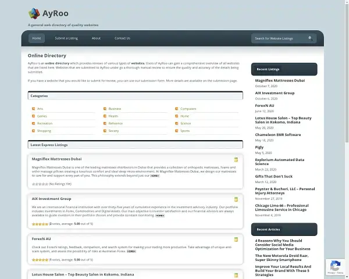Image resolution: width=349 pixels, height=279 pixels.
Task: Click the note icon beside Magniflex Mattresses Dubai
Action: pyautogui.click(x=236, y=159)
